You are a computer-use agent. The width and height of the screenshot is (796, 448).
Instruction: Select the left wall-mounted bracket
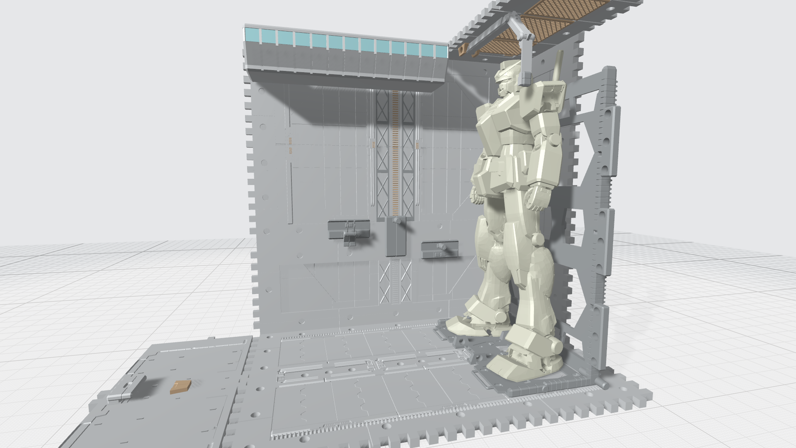pyautogui.click(x=349, y=230)
